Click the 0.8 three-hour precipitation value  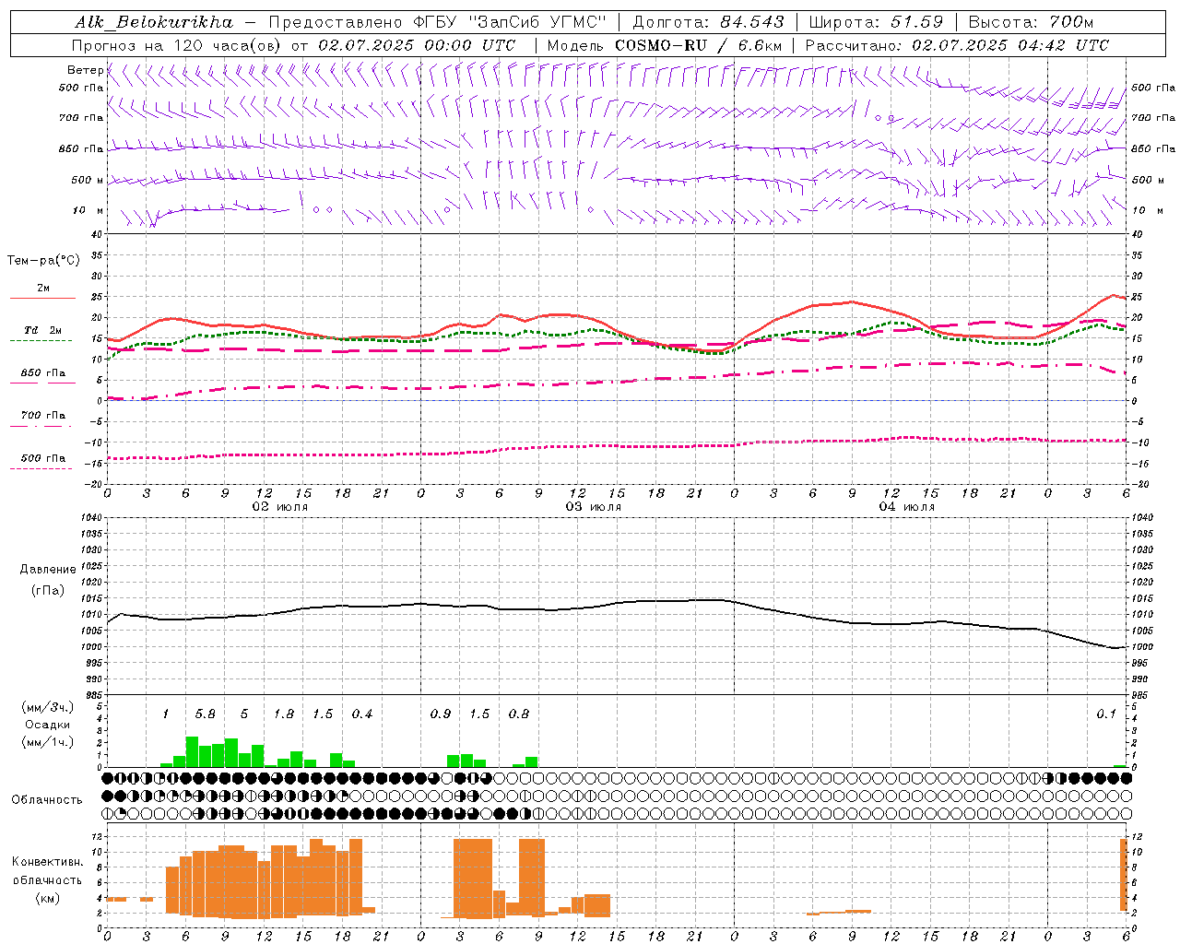click(x=519, y=714)
